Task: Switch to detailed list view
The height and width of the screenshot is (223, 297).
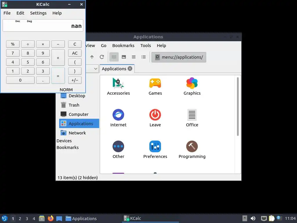Action: [143, 57]
